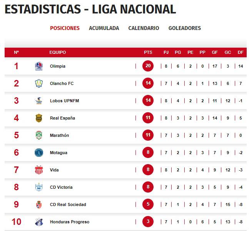Select the Posiciones tab
This screenshot has height=231, width=249.
click(65, 28)
